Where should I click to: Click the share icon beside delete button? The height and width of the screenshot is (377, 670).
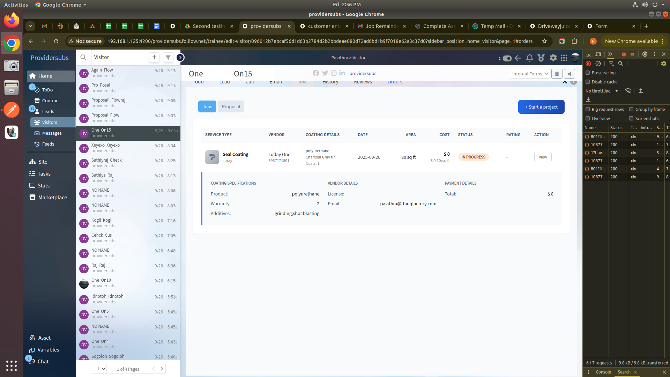point(569,74)
